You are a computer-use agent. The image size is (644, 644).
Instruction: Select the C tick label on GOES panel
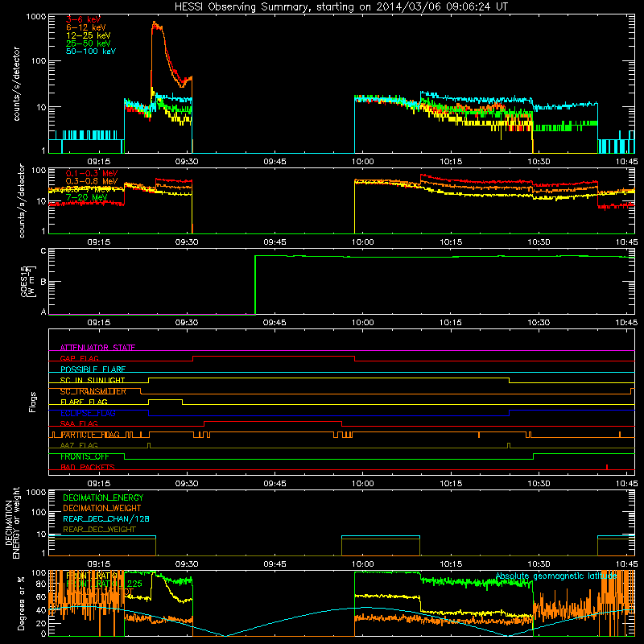[x=43, y=251]
